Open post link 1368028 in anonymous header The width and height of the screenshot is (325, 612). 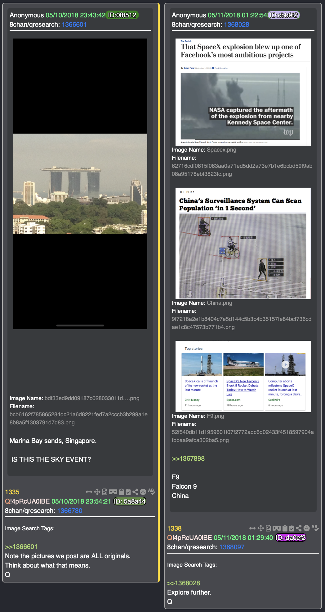pos(237,25)
